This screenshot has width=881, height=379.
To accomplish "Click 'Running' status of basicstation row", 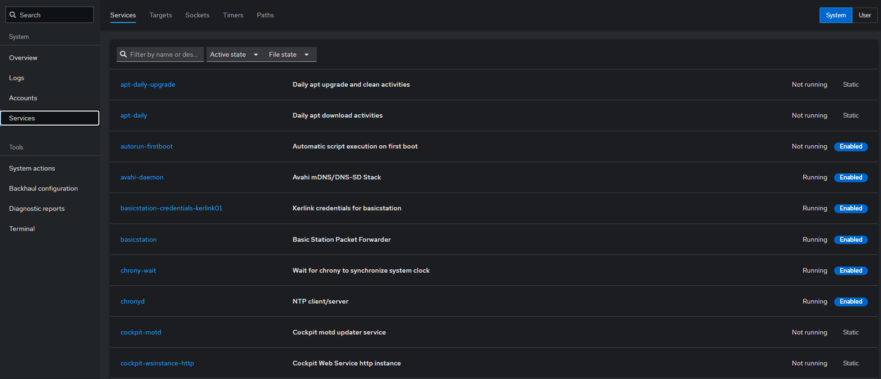I will coord(815,239).
